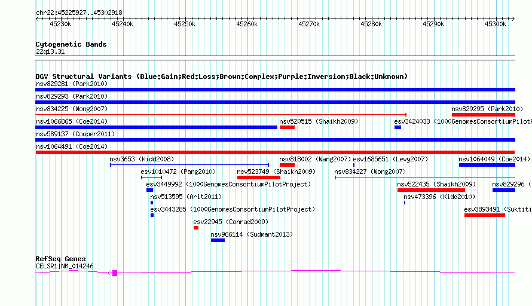The image size is (532, 306).
Task: Select the nsv522435 (Shaikh2009) red bar
Action: 431,190
